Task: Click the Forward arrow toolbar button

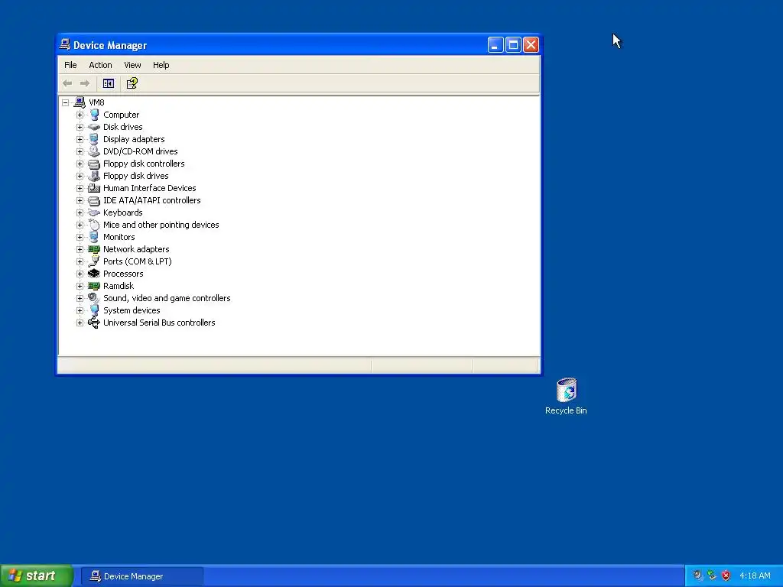Action: click(x=85, y=83)
